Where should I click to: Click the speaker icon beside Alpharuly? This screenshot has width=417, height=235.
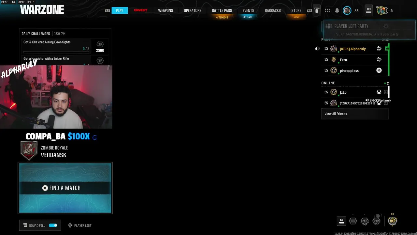pyautogui.click(x=317, y=49)
